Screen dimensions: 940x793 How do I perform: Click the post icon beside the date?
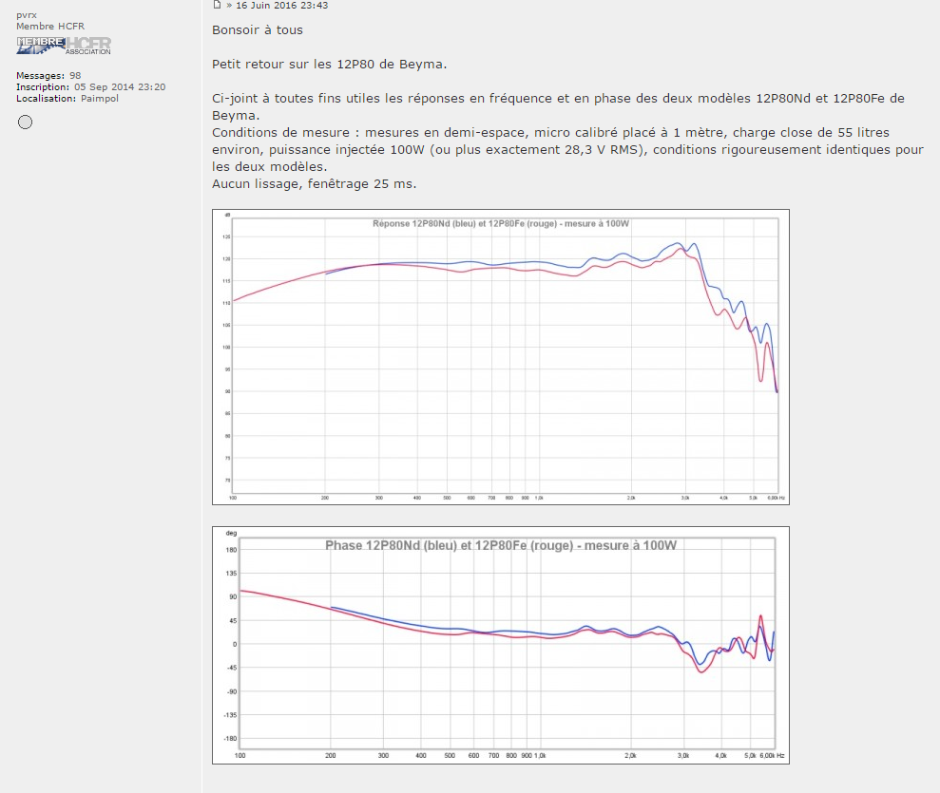pyautogui.click(x=217, y=5)
